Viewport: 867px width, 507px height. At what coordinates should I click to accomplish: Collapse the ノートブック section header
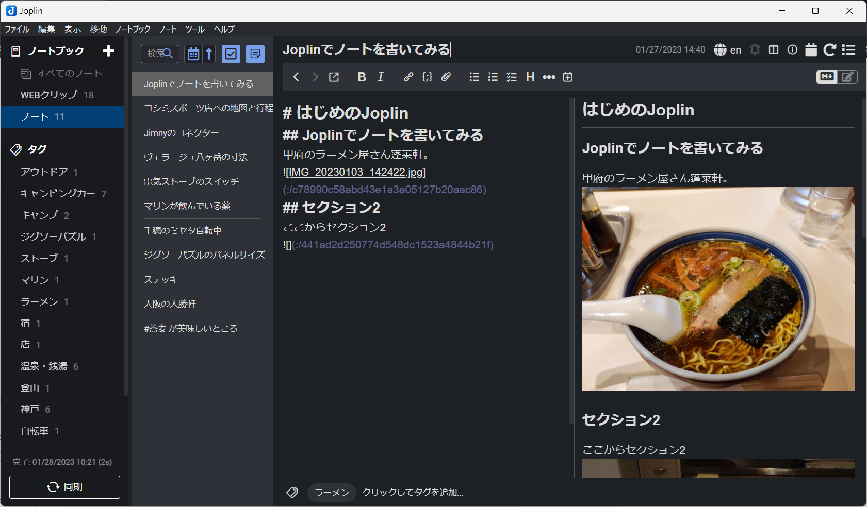[48, 51]
